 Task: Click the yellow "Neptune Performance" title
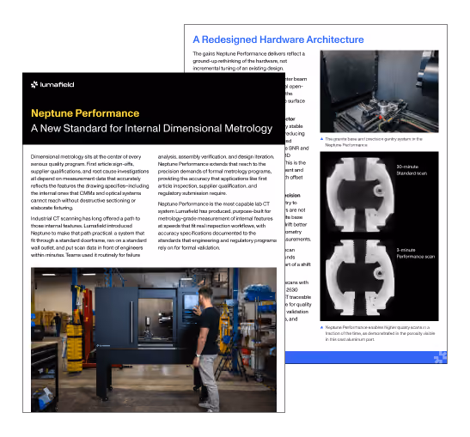coord(85,113)
